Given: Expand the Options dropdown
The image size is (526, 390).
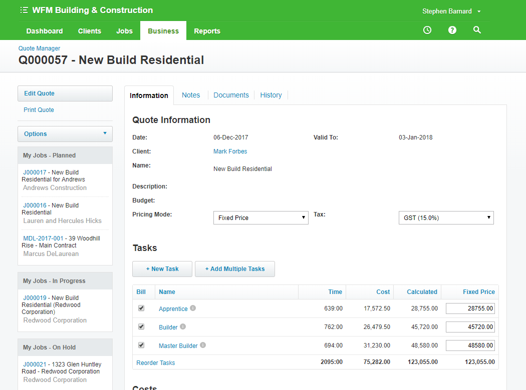Looking at the screenshot, I should 65,134.
